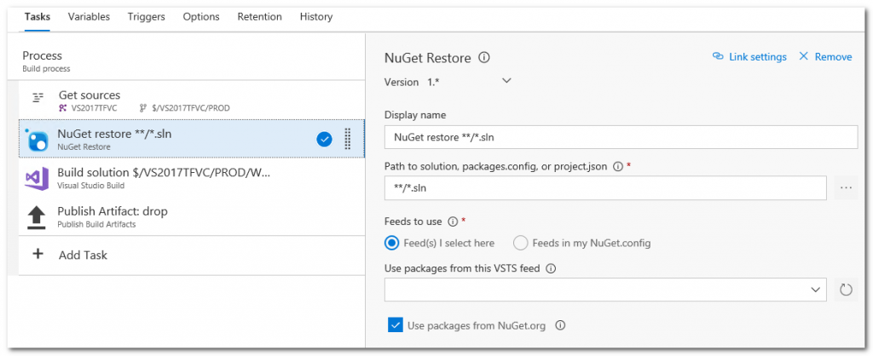Remove the NuGet Restore task
Viewport: 873px width, 356px height.
click(x=824, y=57)
